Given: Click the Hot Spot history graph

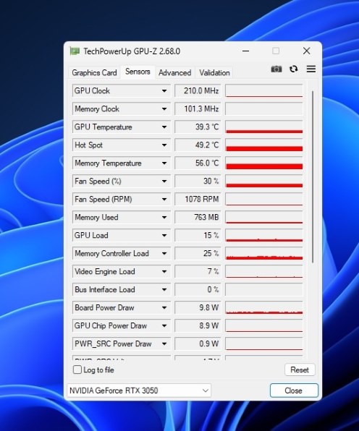Looking at the screenshot, I should 264,145.
